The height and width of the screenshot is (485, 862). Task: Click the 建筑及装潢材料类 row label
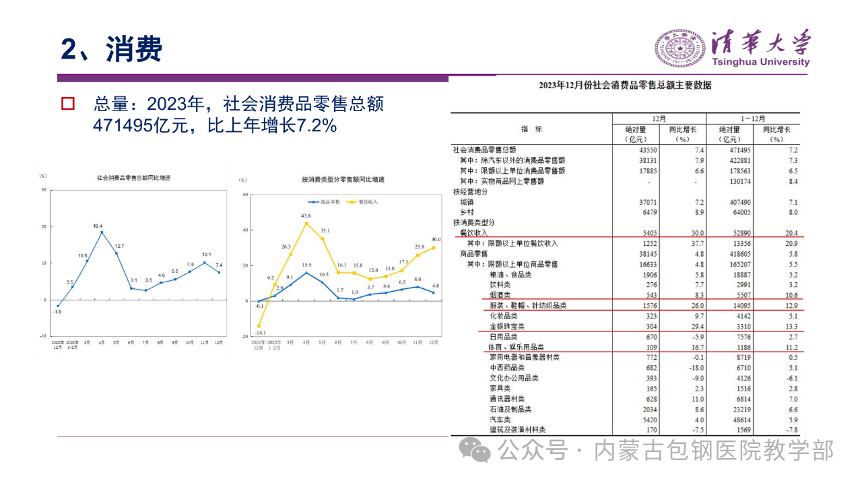pos(518,430)
